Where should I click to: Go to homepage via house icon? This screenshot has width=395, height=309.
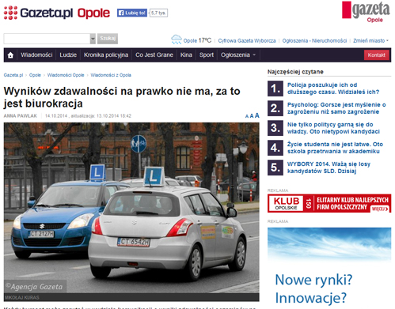10,55
